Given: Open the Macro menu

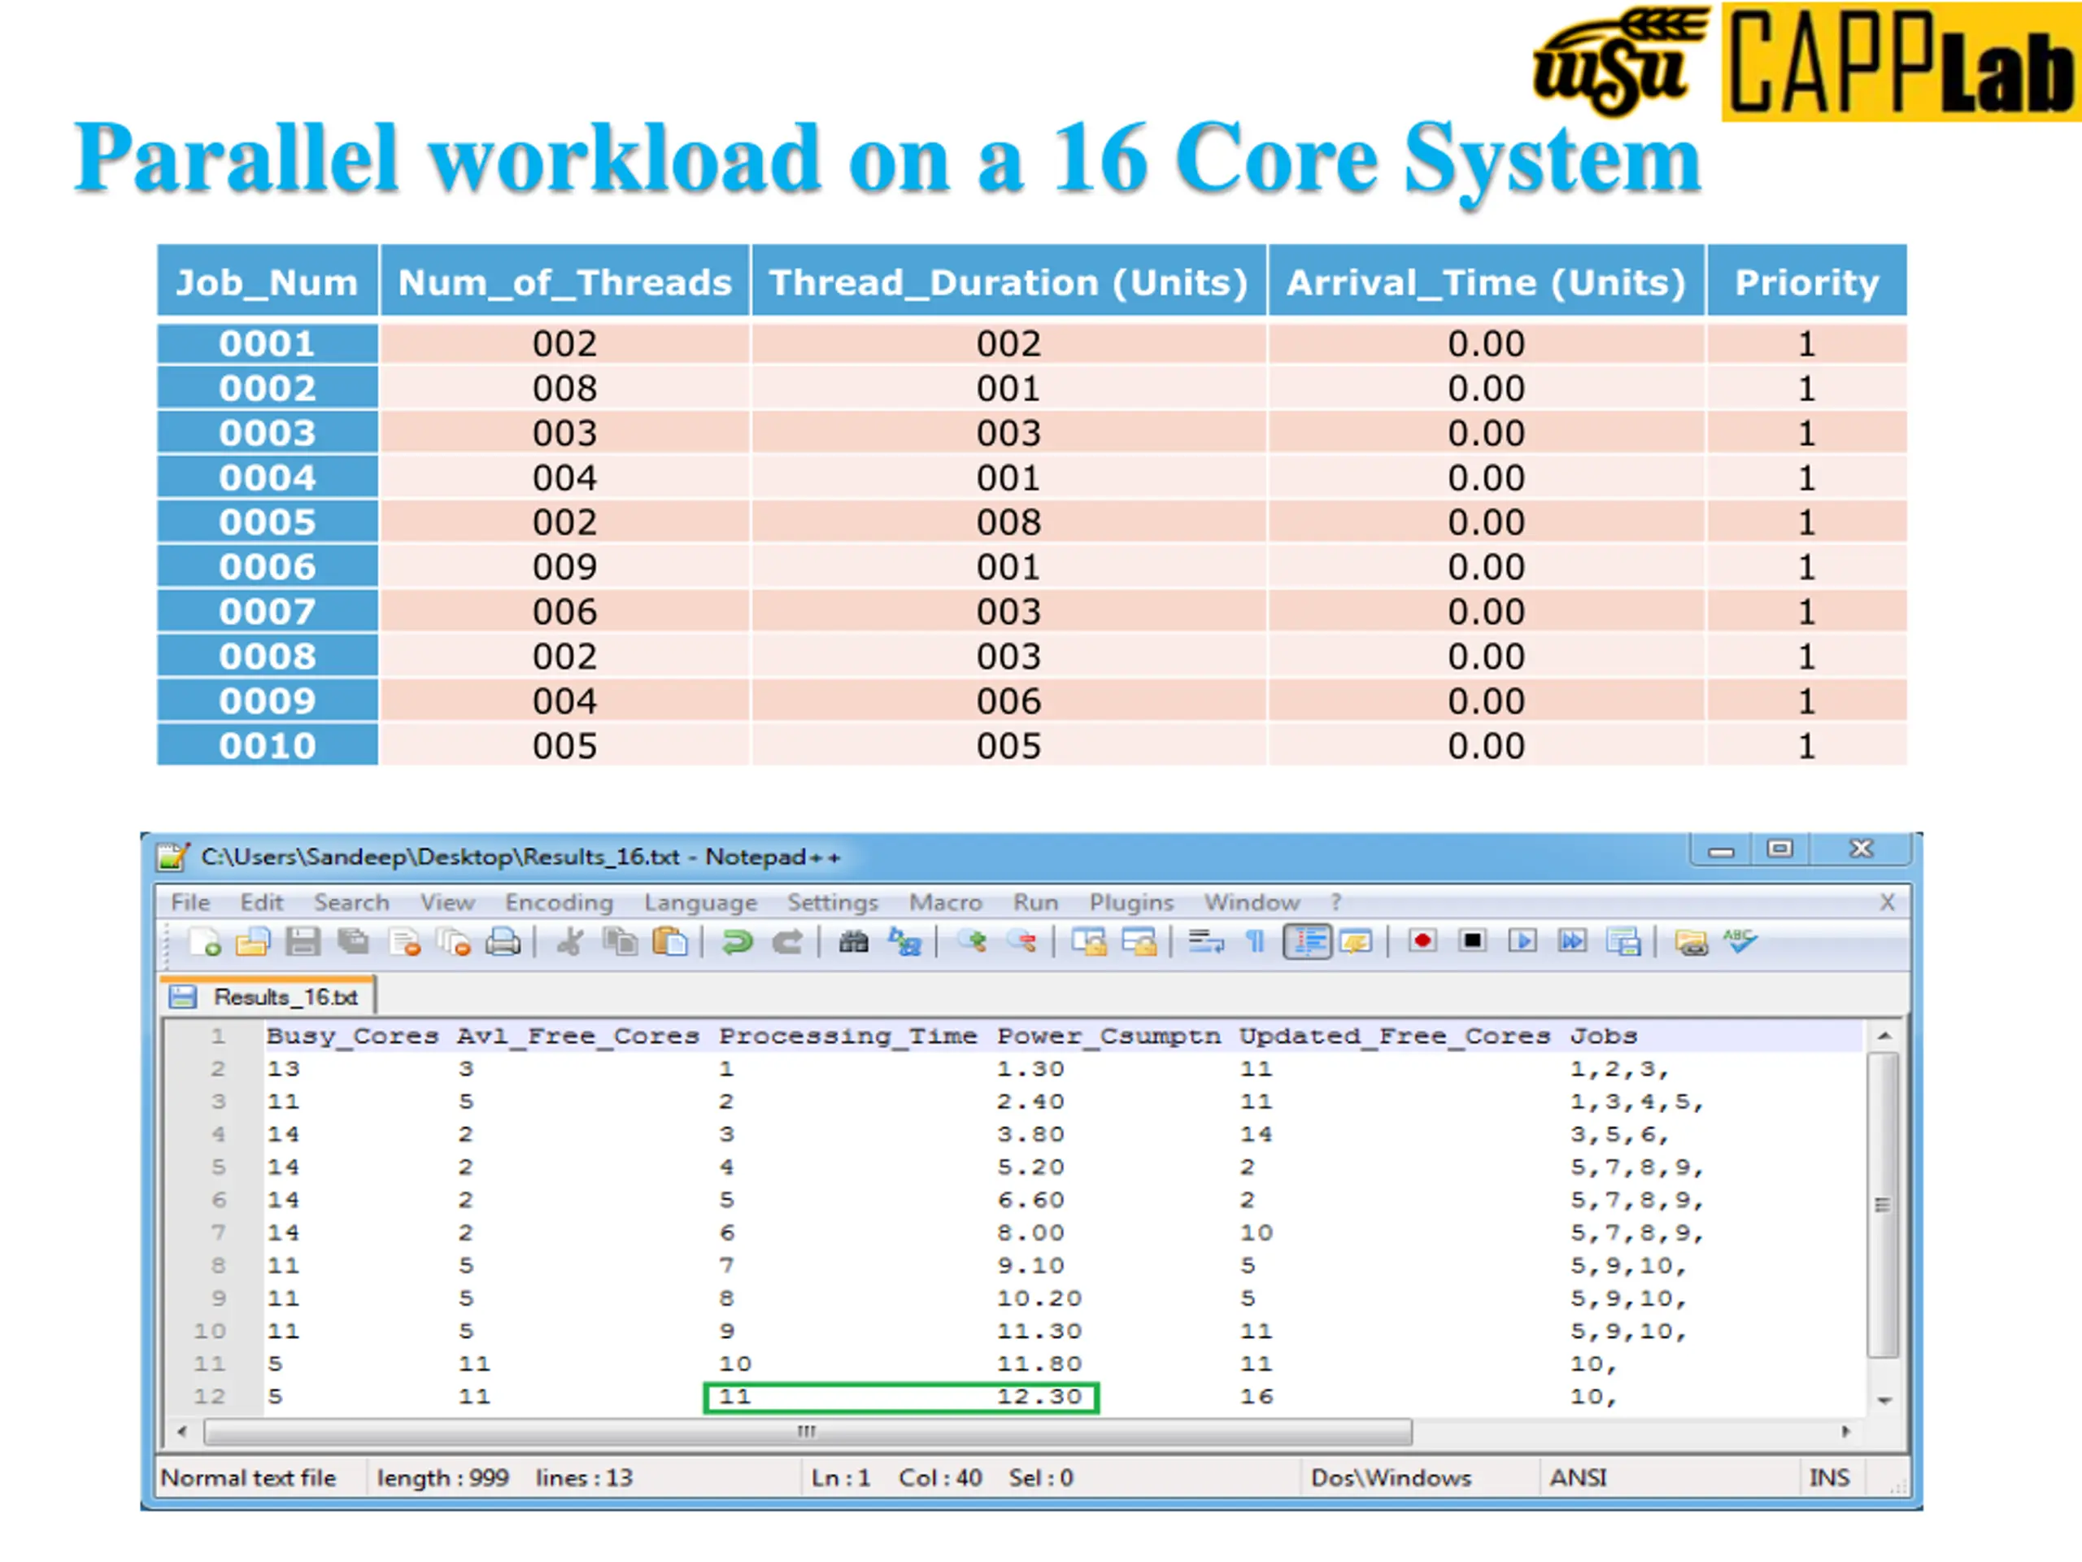Looking at the screenshot, I should pos(945,902).
